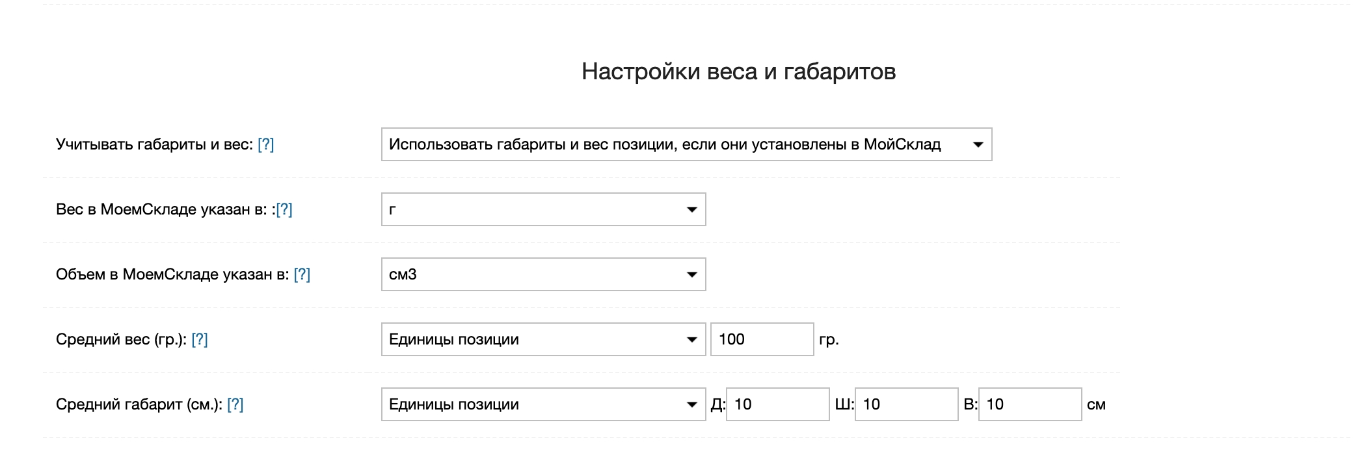Open the volume unit dropdown showing "см3"
Viewport: 1353px width, 468px height.
[x=543, y=274]
